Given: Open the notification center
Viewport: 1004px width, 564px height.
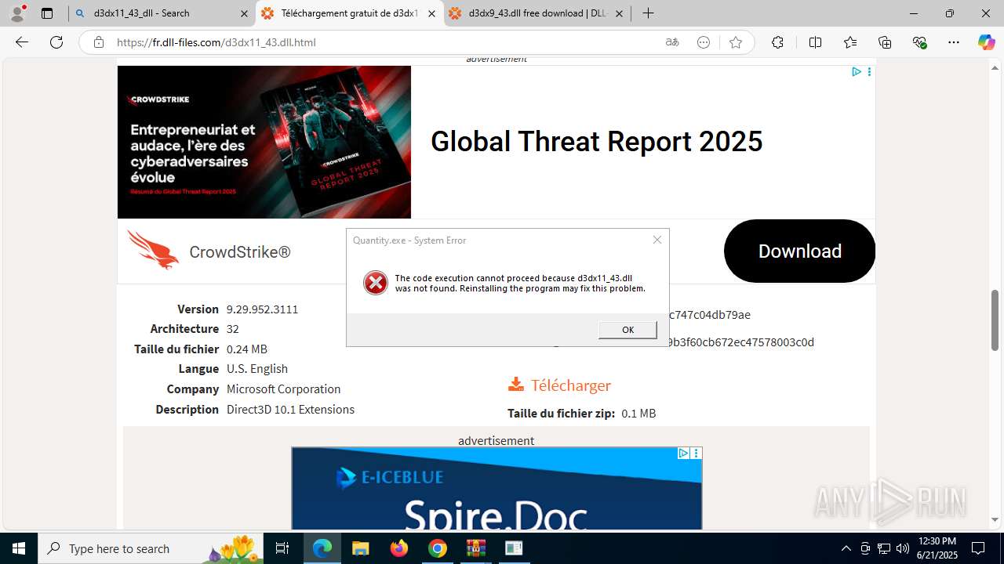Looking at the screenshot, I should (x=978, y=548).
